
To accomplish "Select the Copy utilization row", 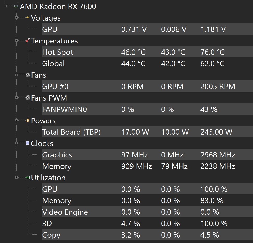I will 51,235.
